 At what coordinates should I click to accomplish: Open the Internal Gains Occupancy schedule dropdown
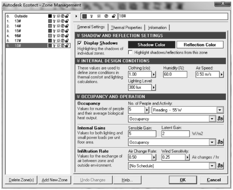212,142
